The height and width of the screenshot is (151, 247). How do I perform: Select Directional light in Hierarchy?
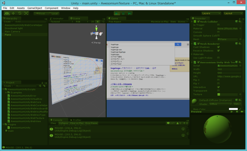14,28
